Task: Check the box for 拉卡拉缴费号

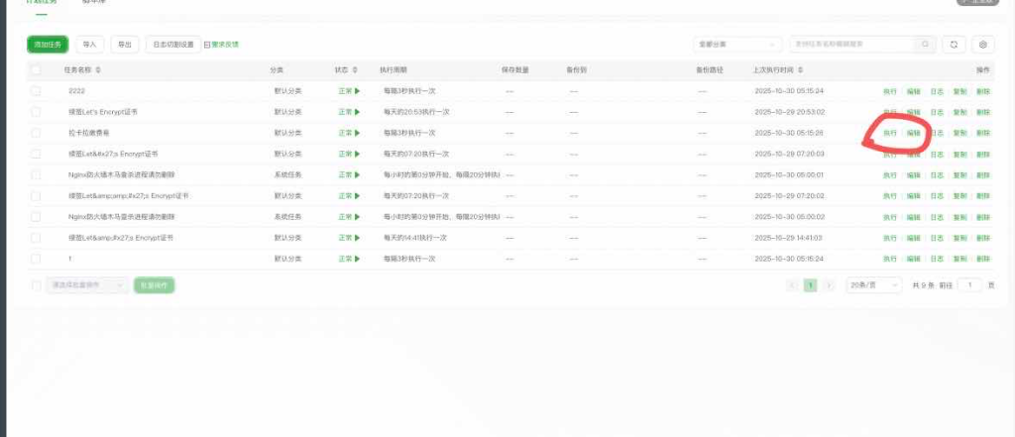Action: [x=36, y=134]
